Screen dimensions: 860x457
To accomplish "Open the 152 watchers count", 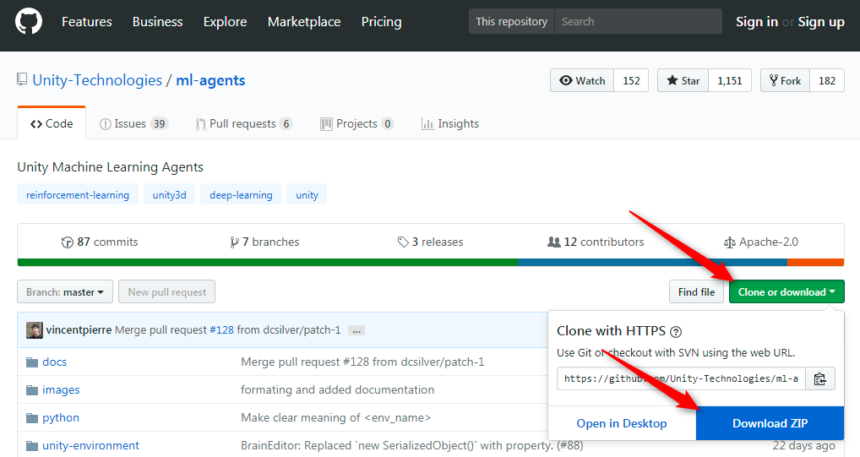I will click(631, 80).
